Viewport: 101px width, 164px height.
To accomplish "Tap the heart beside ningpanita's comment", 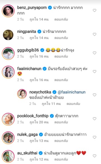I will point(95,34).
